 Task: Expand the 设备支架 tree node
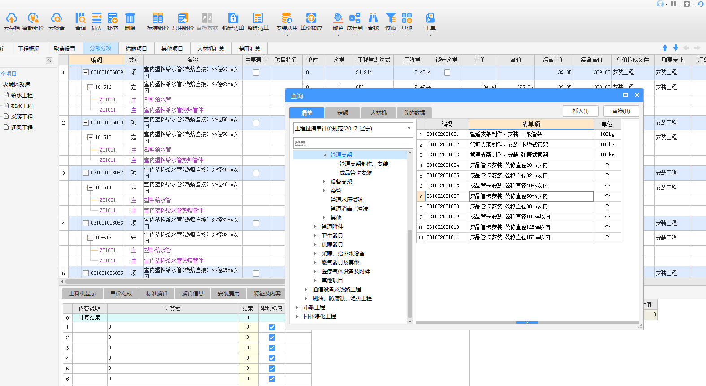[324, 182]
